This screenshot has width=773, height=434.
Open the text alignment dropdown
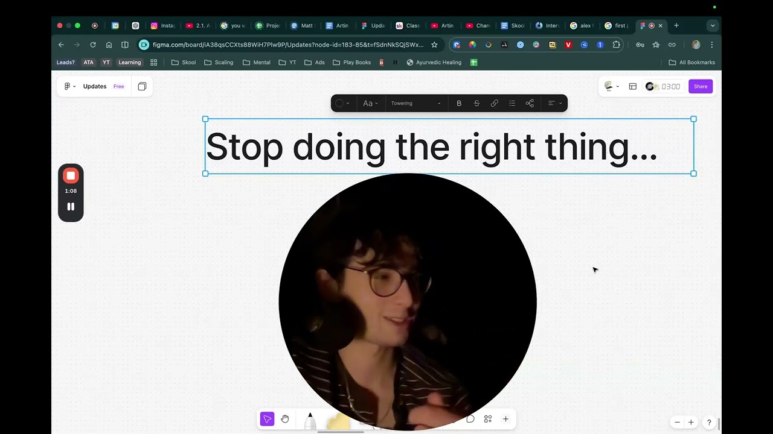554,103
